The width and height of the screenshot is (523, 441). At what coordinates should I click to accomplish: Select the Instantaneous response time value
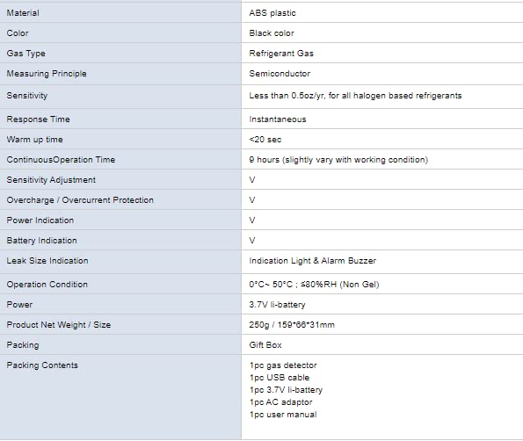tap(278, 119)
